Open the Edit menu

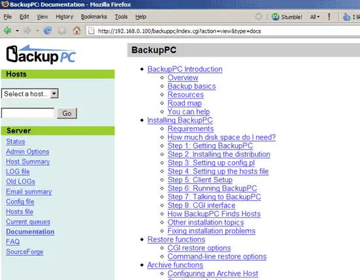[24, 17]
